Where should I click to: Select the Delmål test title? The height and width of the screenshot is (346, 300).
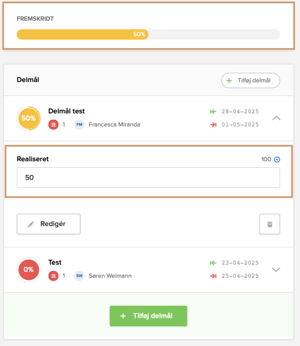pyautogui.click(x=67, y=111)
